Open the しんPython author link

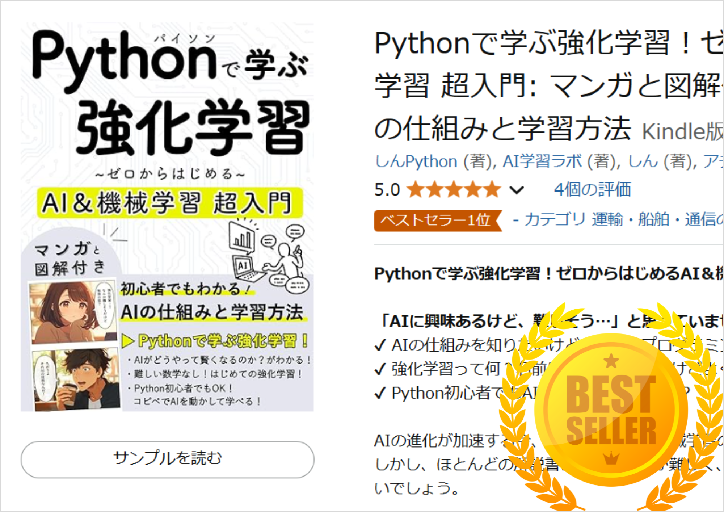click(x=416, y=161)
